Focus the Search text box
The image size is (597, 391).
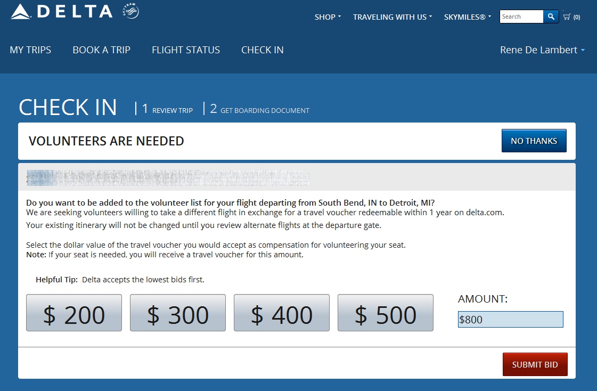pos(521,17)
